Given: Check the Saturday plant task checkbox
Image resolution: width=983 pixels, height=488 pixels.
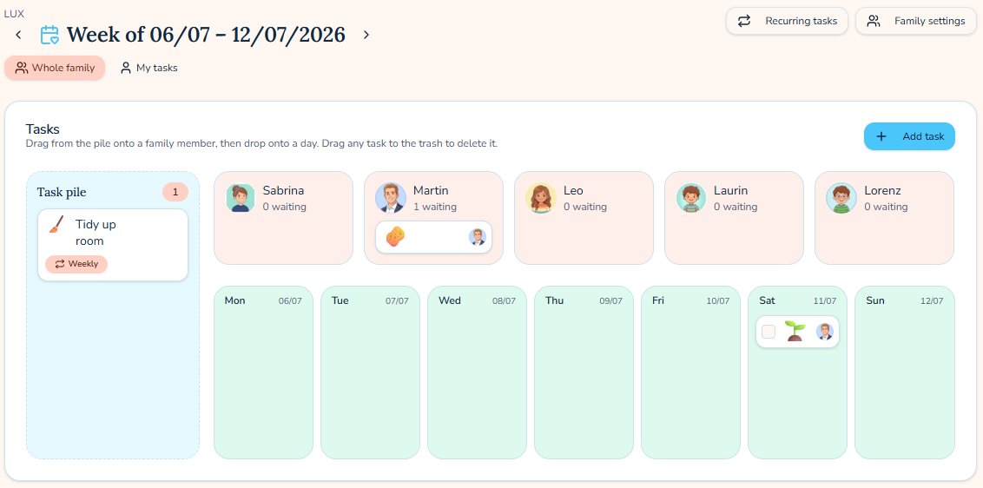Looking at the screenshot, I should pyautogui.click(x=769, y=332).
